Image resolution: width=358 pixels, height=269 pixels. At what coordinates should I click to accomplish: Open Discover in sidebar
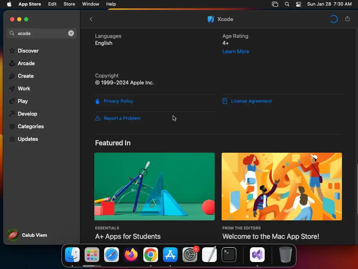click(x=28, y=50)
